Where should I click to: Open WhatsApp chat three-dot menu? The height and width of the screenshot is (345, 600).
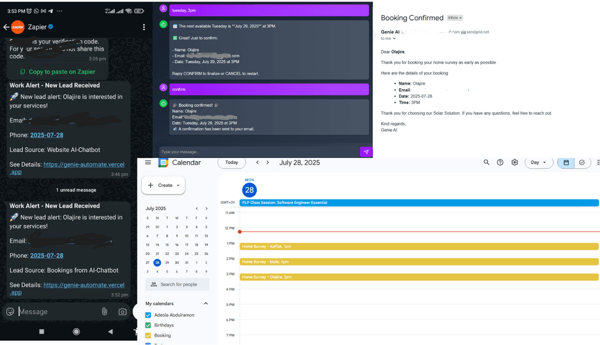[144, 26]
